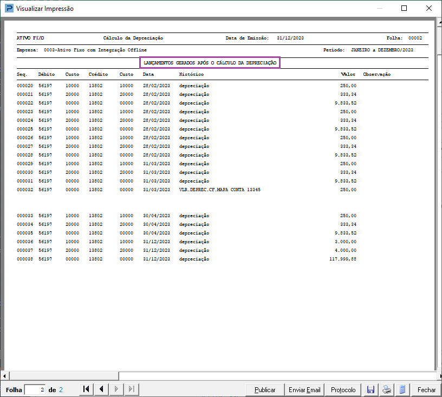Click the blue document icon beside the printer
This screenshot has width=442, height=397.
pyautogui.click(x=402, y=389)
